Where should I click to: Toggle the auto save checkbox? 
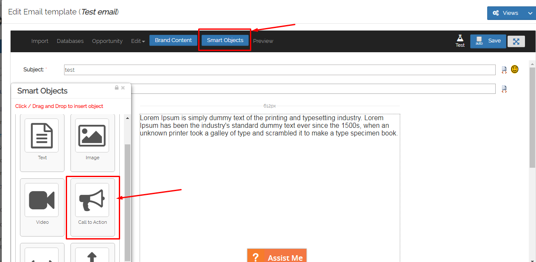[x=479, y=39]
